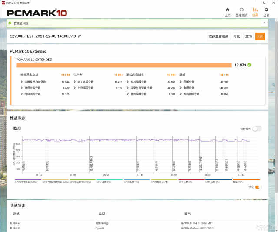Click the 测试 column header
278x232 pixels.
click(x=17, y=214)
